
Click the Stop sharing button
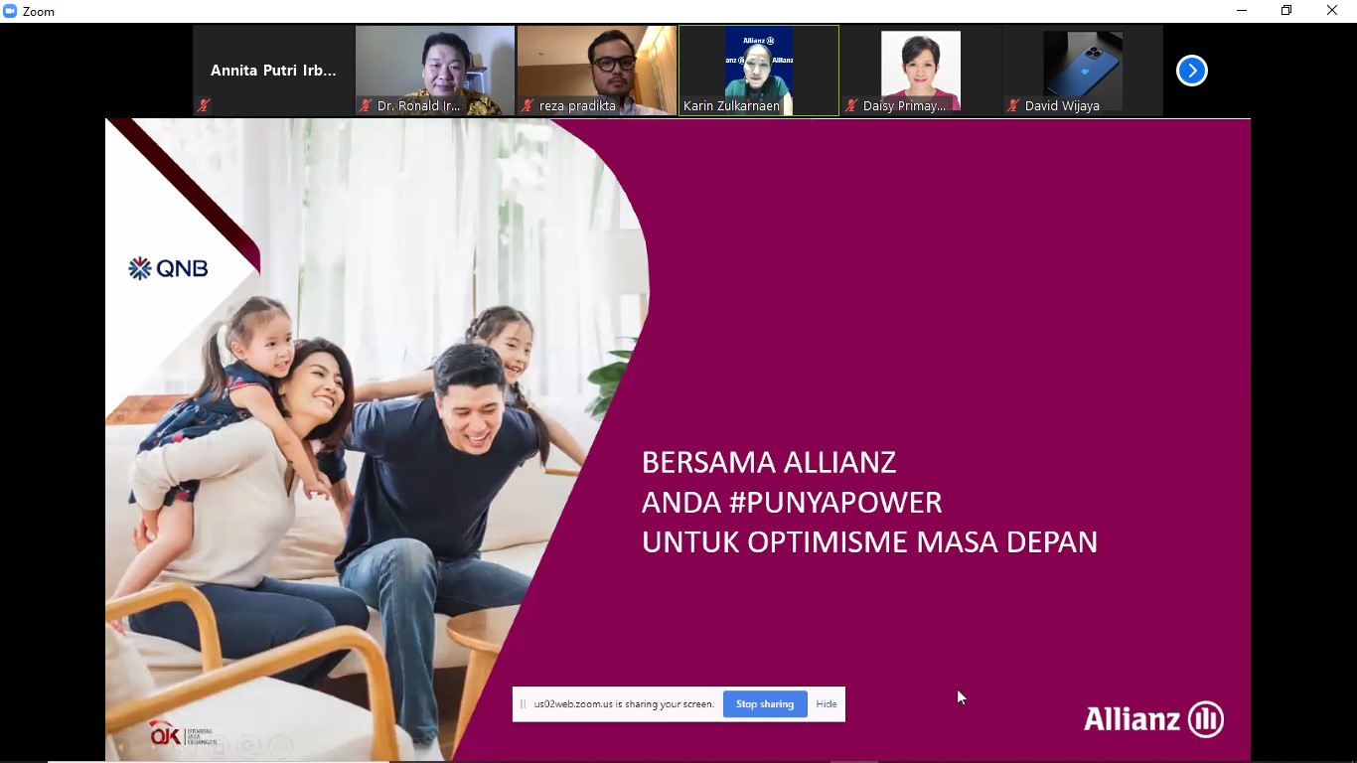[x=765, y=704]
